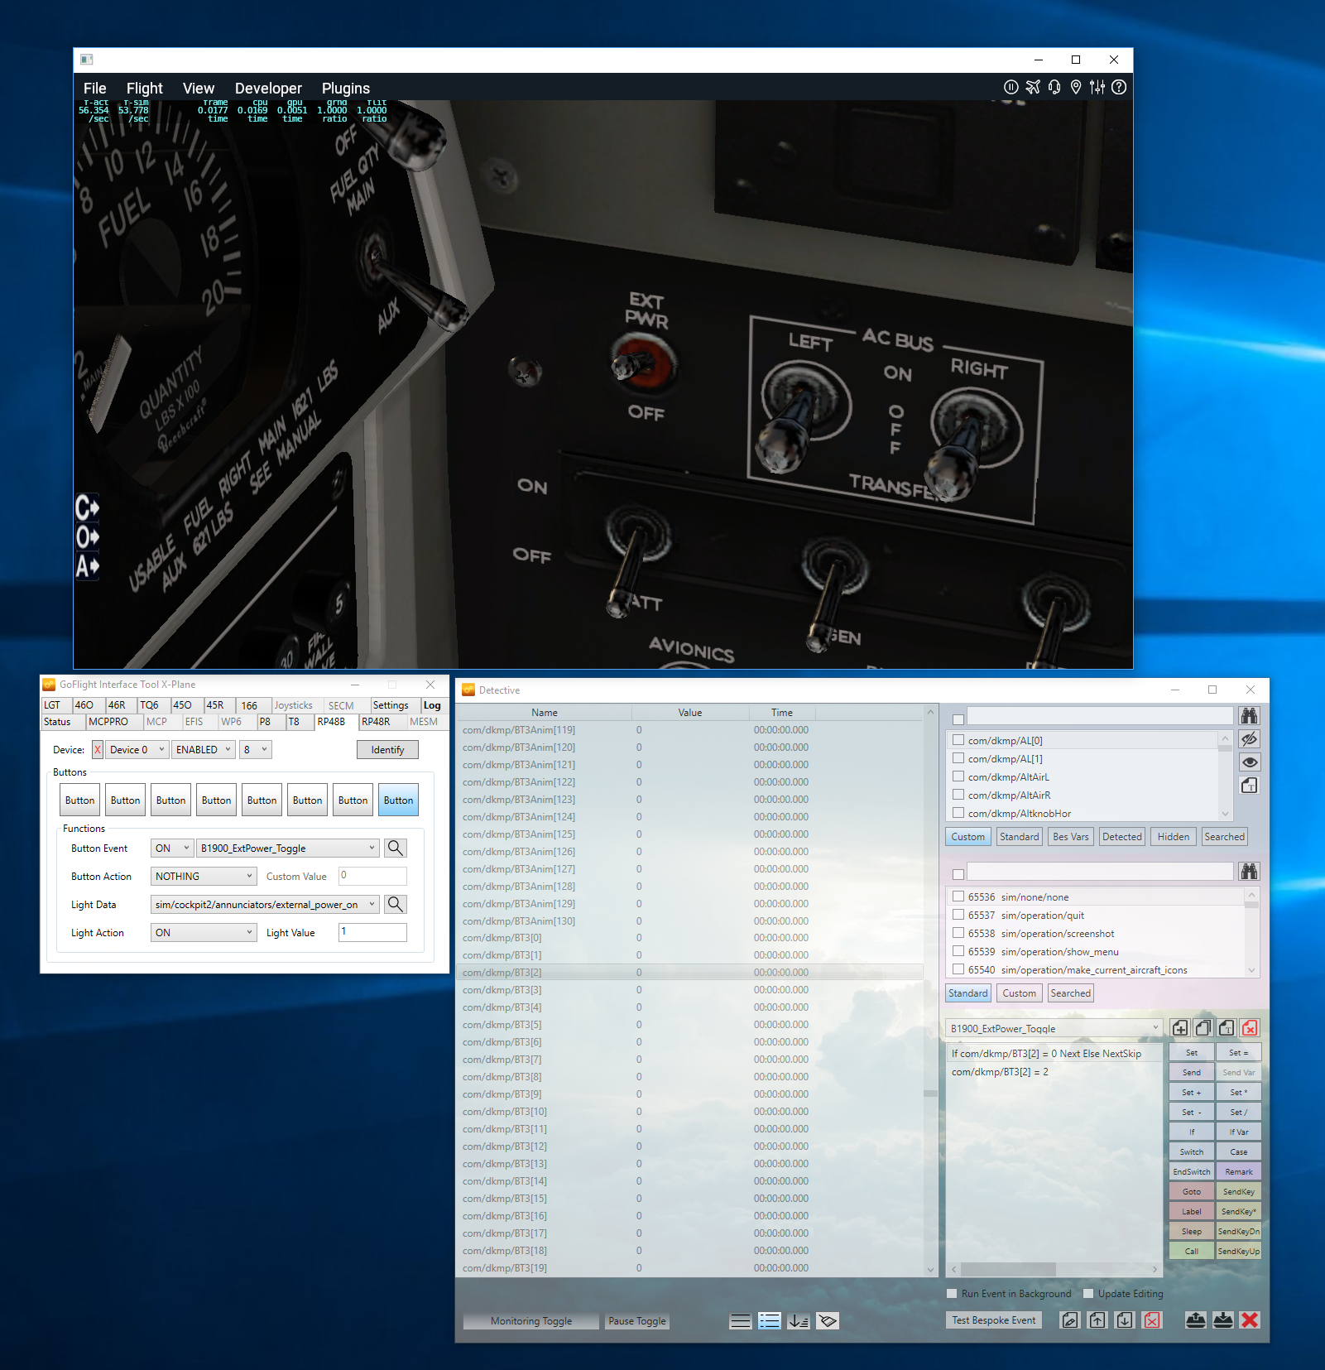This screenshot has height=1370, width=1325.
Task: Click the binoculars icon beside the top search field
Action: [x=1249, y=715]
